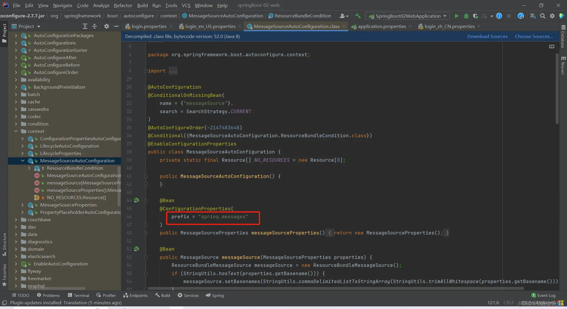Open the VCS menu
The height and width of the screenshot is (309, 567).
tap(186, 5)
